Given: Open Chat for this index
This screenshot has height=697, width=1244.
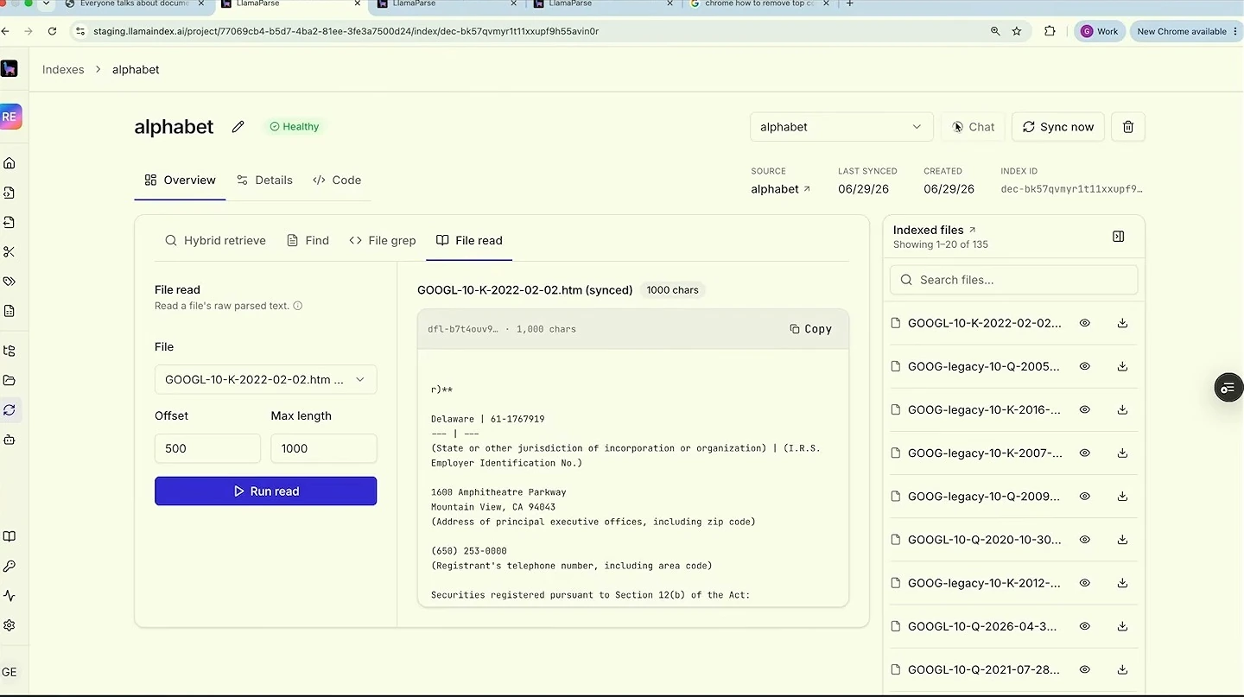Looking at the screenshot, I should tap(974, 127).
